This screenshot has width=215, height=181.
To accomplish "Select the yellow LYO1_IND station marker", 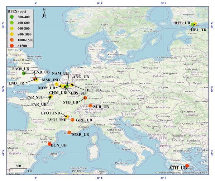I will tap(67, 116).
